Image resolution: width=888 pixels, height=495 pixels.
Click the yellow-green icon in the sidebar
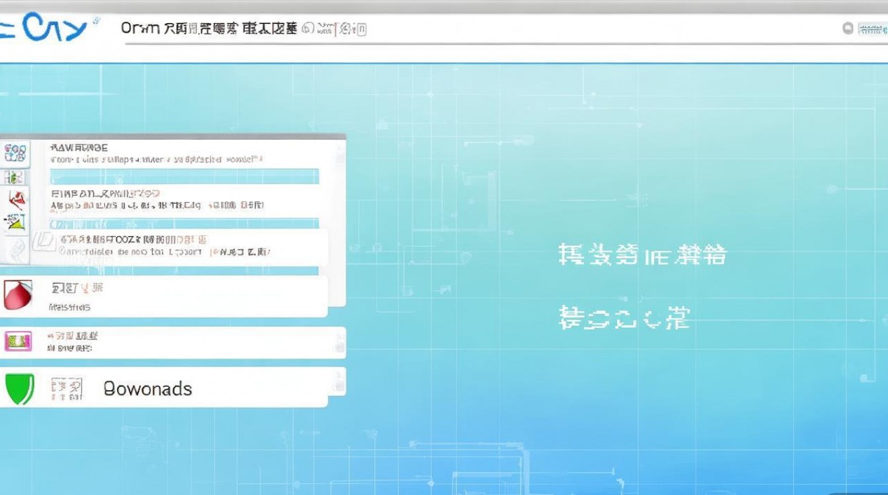15,223
